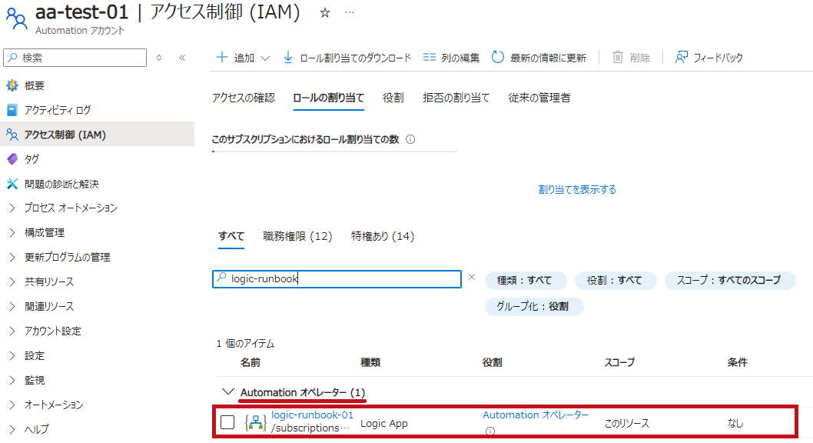Open the 役割 : すべて filter
813x443 pixels.
pyautogui.click(x=615, y=280)
